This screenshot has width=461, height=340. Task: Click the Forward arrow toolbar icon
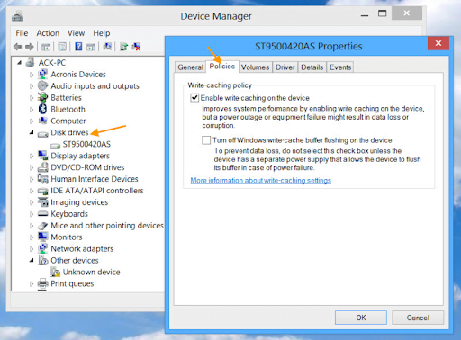(x=30, y=47)
